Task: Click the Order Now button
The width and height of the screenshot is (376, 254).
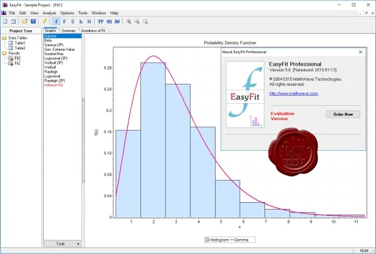Action: point(343,114)
